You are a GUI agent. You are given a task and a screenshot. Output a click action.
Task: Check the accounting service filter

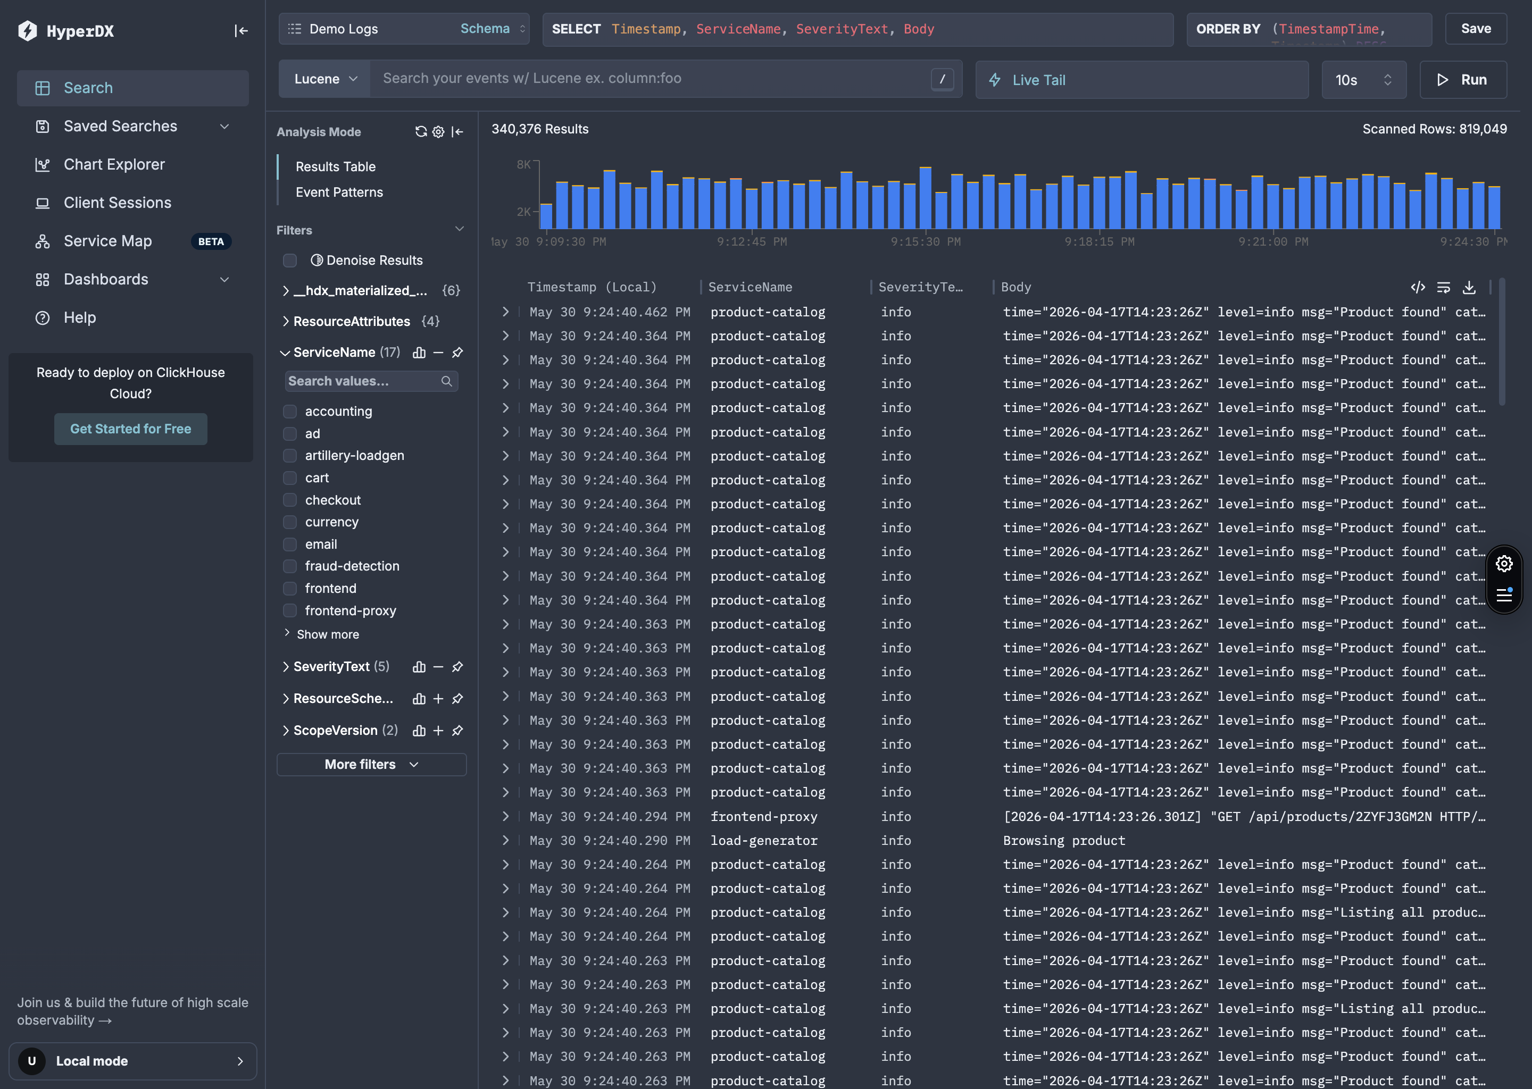[290, 411]
